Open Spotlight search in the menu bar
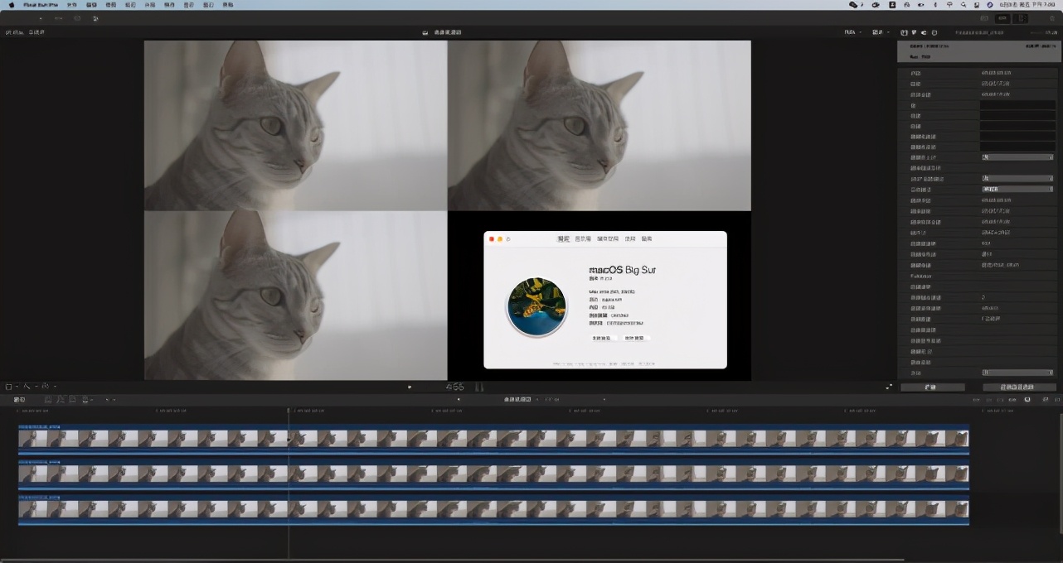1063x563 pixels. coord(963,4)
